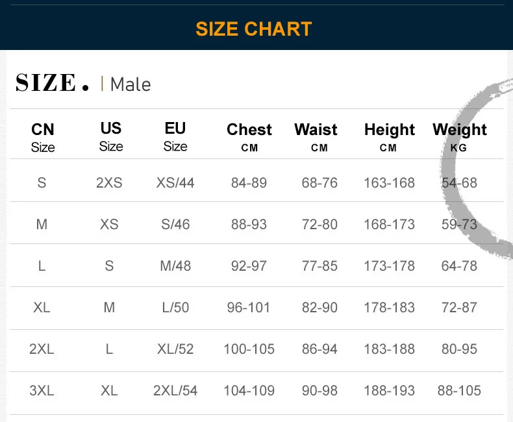Click the M/48 EU size cell
The image size is (513, 422).
coord(175,266)
